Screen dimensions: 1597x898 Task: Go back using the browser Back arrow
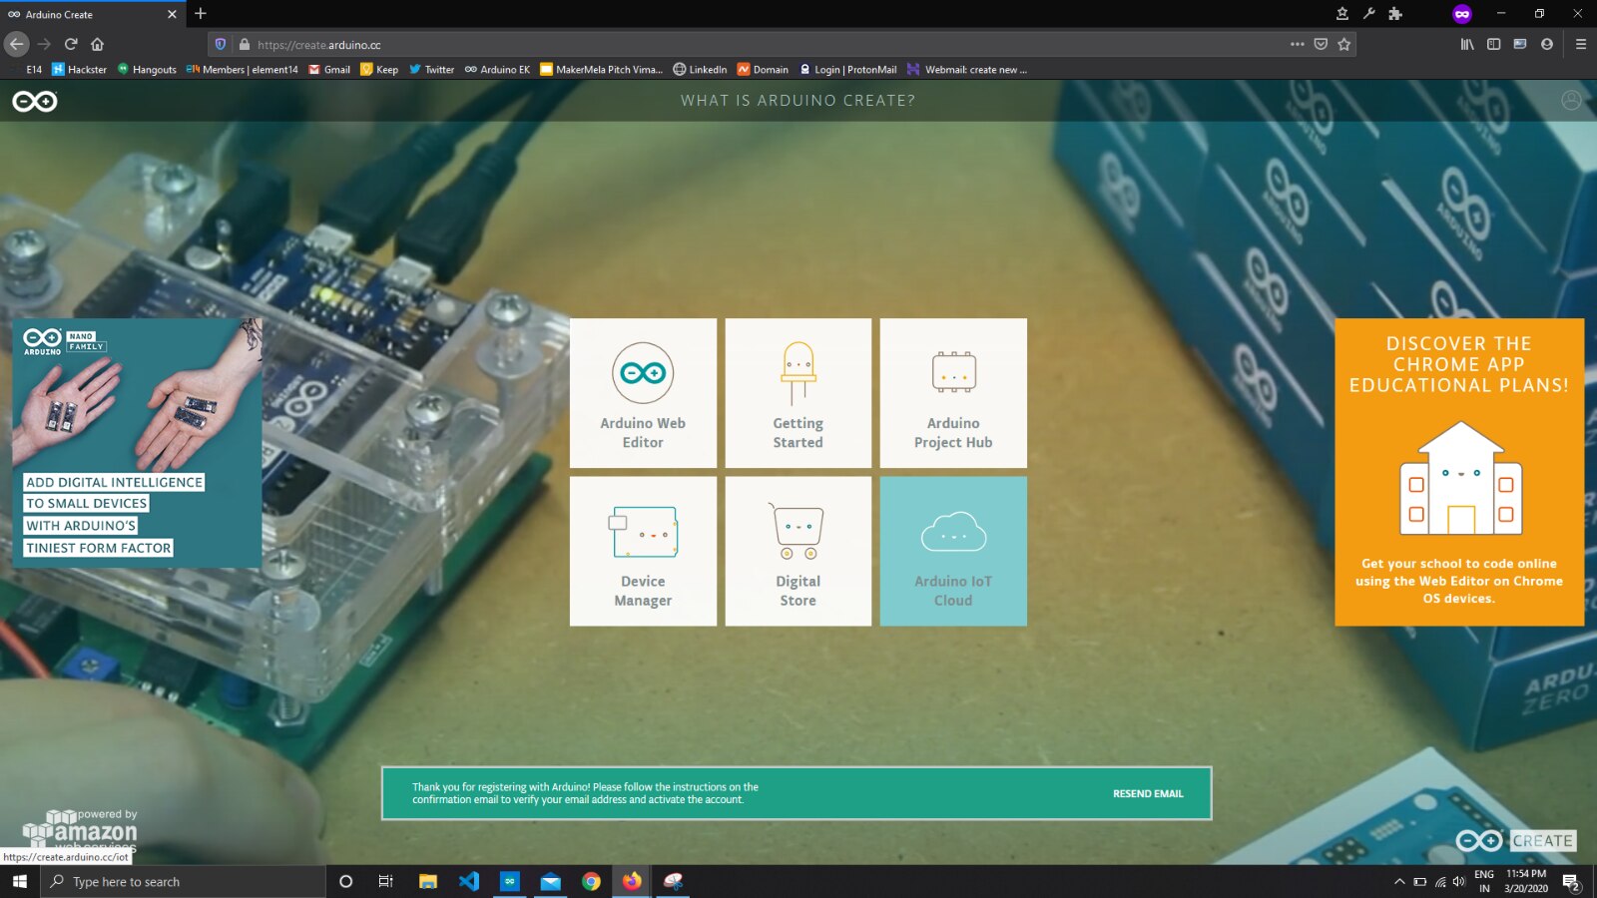pyautogui.click(x=17, y=44)
